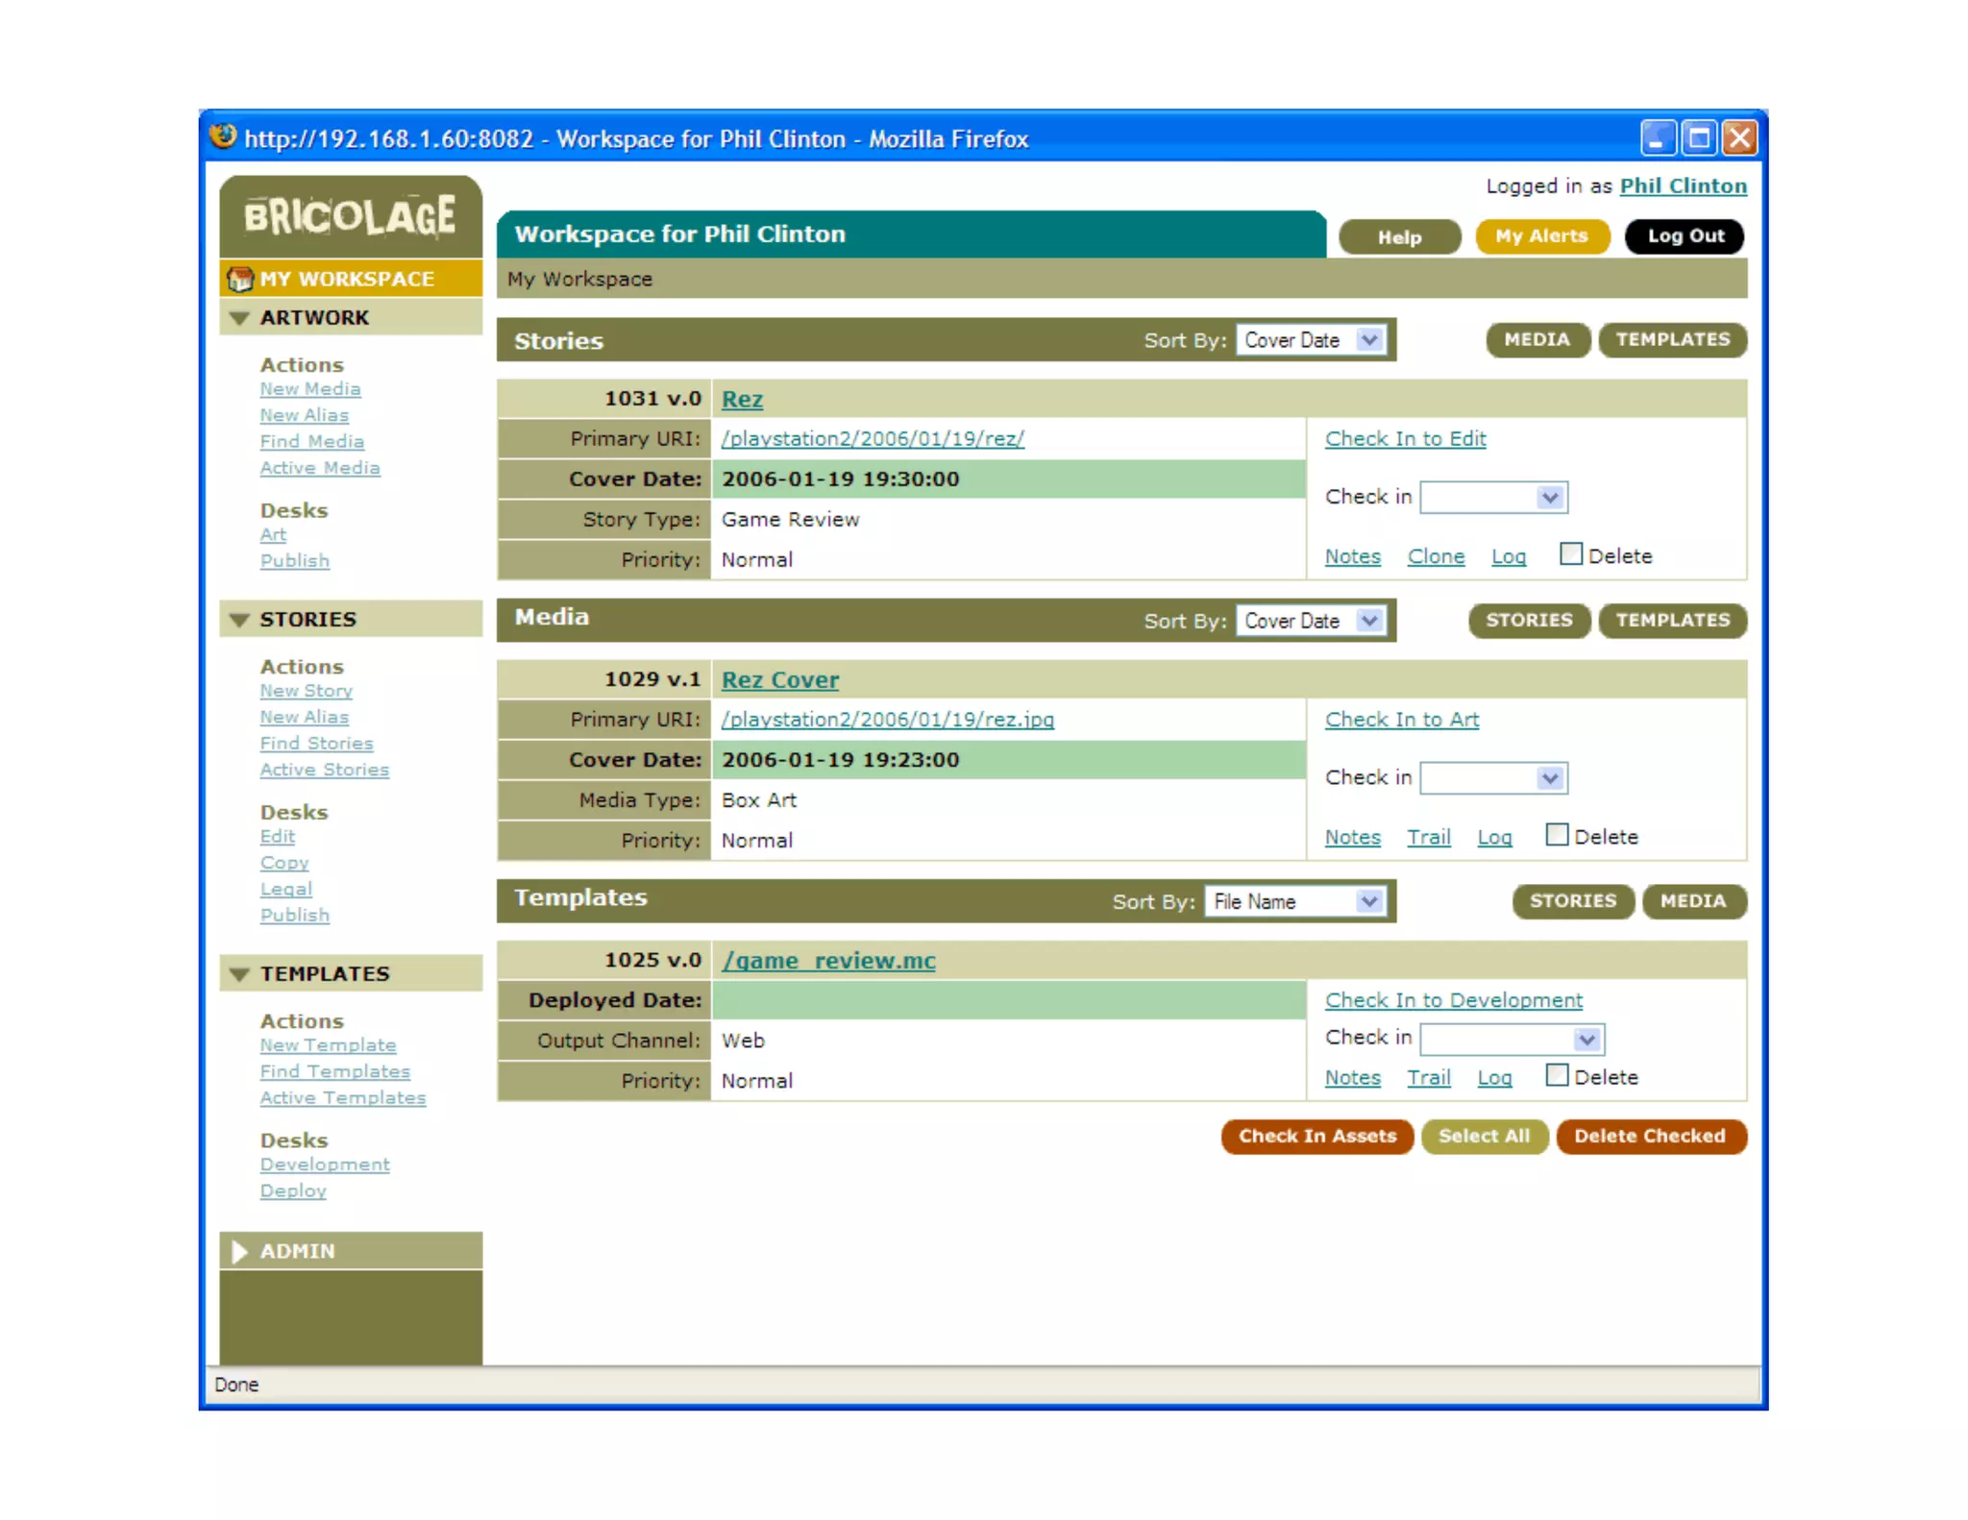Click New Story in sidebar
This screenshot has height=1520, width=1968.
306,691
